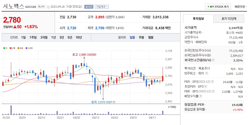Screen dimensions: 248x125
Task: Click the 저가 value 2,700
Action: pyautogui.click(x=100, y=28)
